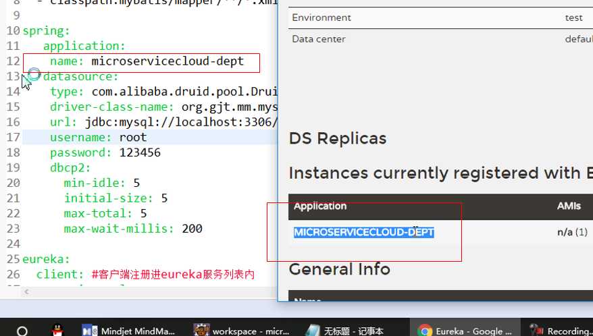The height and width of the screenshot is (336, 593).
Task: Click the Application column header
Action: (x=320, y=206)
